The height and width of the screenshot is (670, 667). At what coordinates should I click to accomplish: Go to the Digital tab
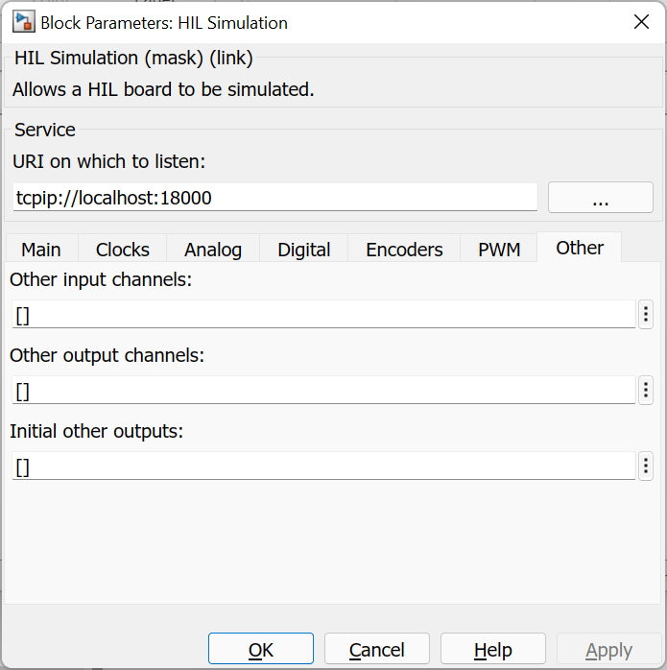tap(304, 250)
